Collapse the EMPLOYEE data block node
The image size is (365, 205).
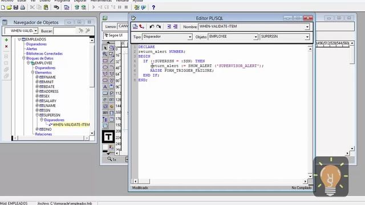pyautogui.click(x=28, y=63)
